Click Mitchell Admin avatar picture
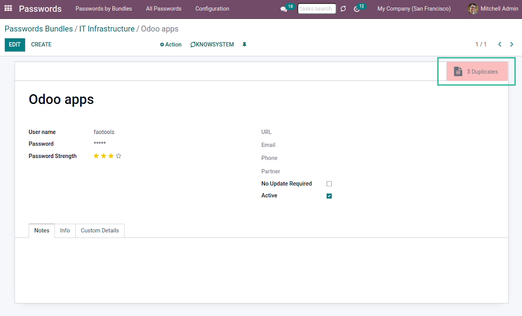Screen dimensions: 522x316 pos(473,9)
